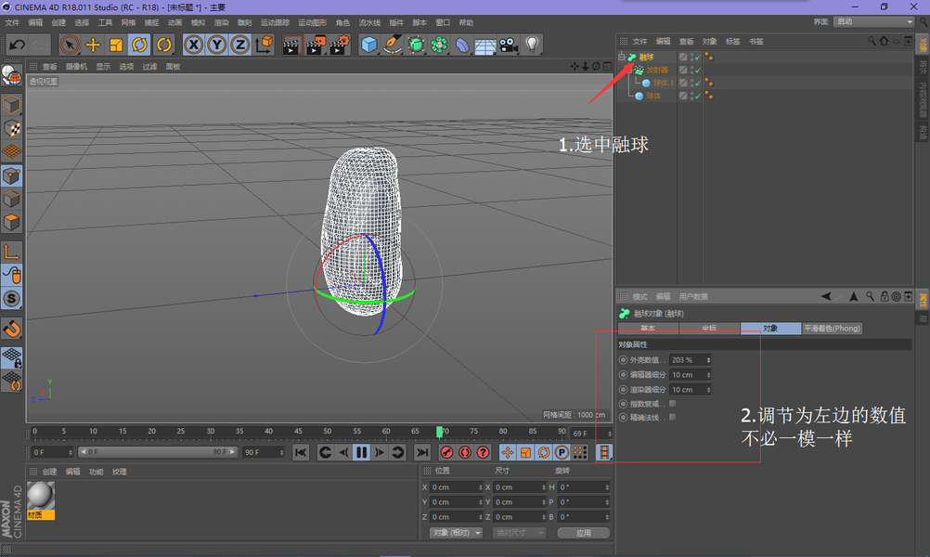Activate the Move tool
Screen dimensions: 930x557
click(93, 45)
